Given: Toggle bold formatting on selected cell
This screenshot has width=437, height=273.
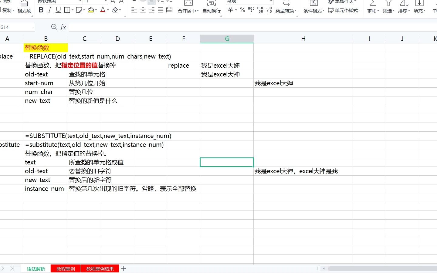Looking at the screenshot, I should click(x=41, y=10).
